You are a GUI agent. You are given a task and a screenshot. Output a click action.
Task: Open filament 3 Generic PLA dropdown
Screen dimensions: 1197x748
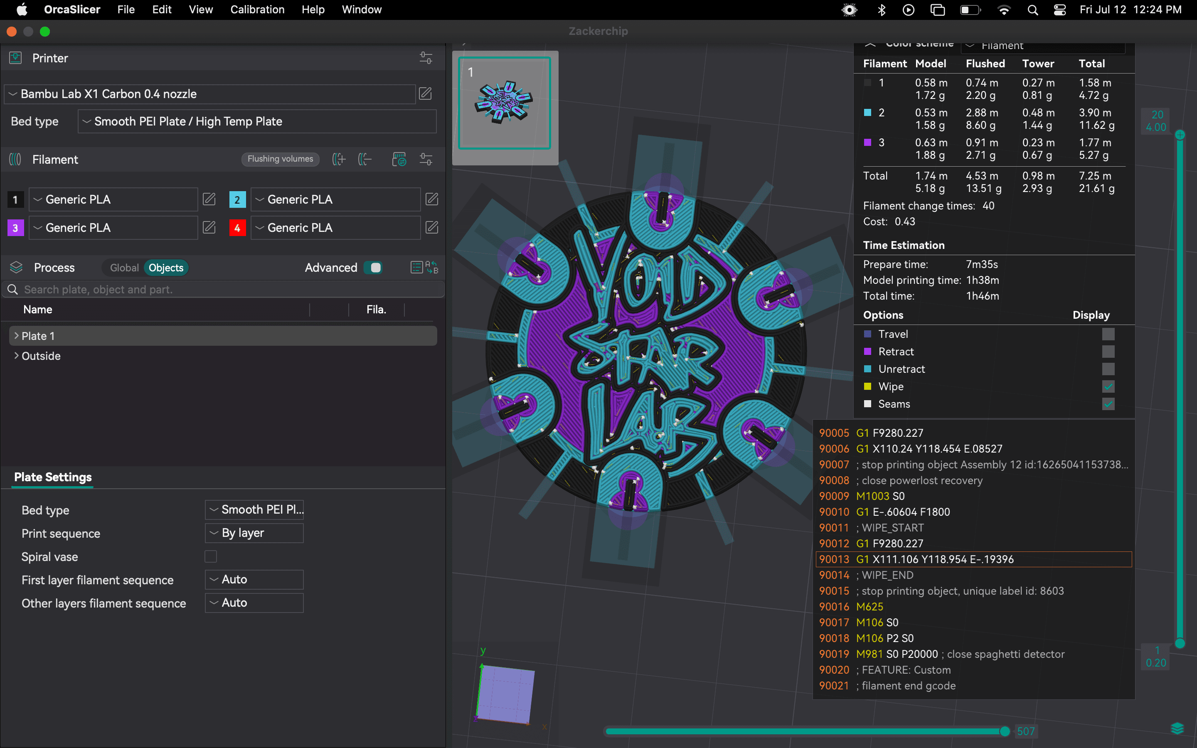click(114, 228)
